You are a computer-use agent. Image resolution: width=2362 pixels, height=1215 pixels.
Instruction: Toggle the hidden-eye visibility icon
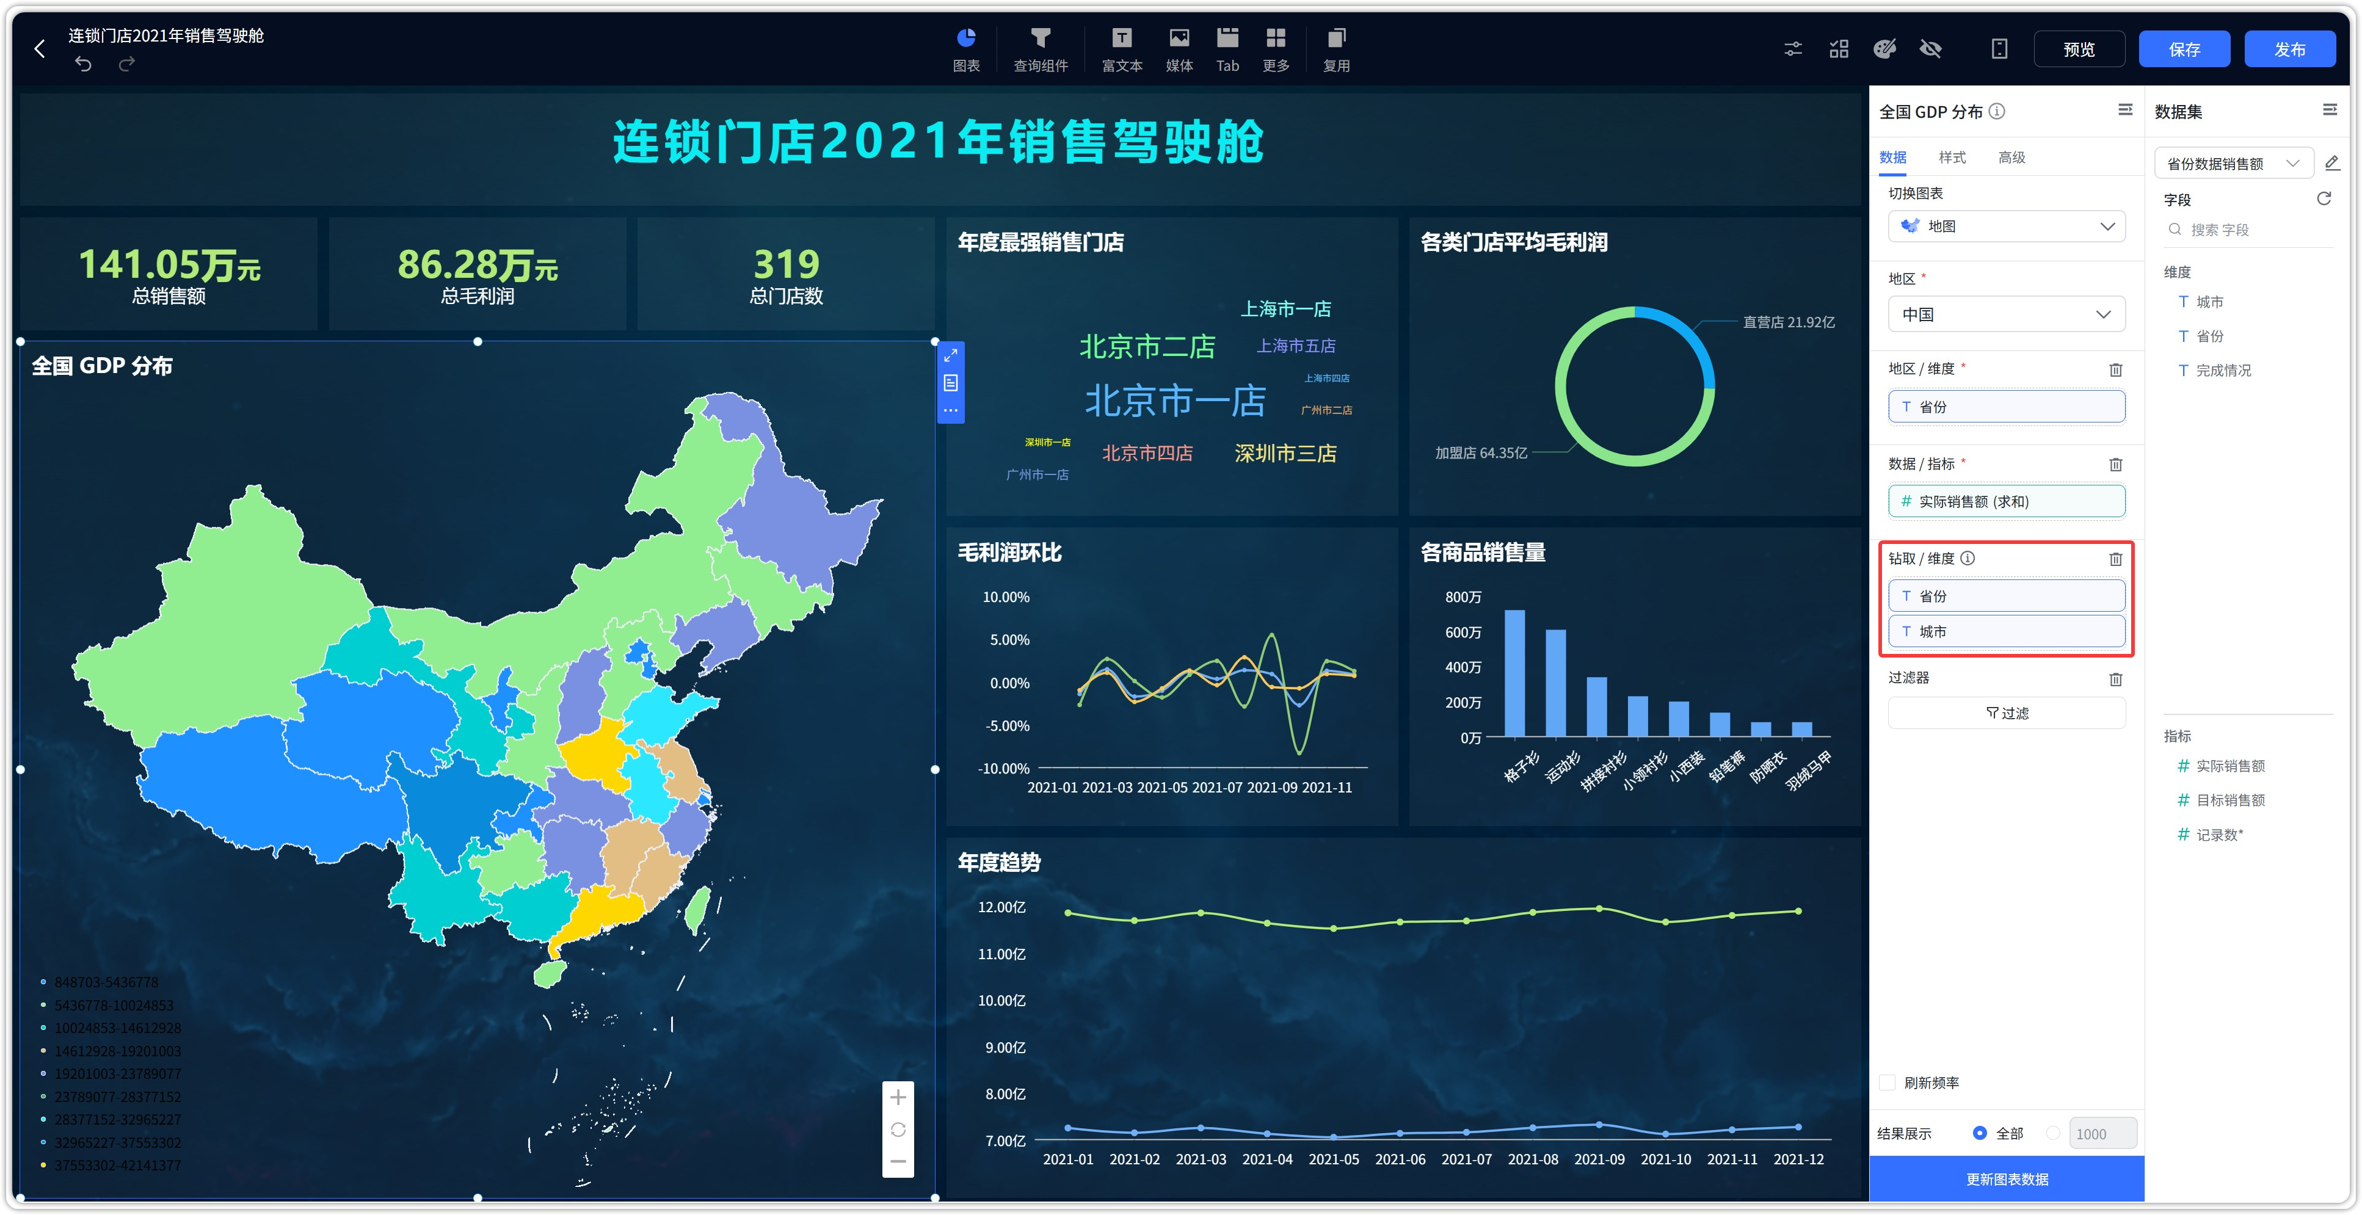(x=1930, y=49)
